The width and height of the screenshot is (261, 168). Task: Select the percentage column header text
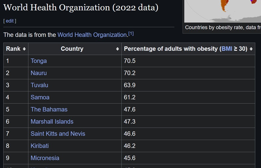point(186,49)
